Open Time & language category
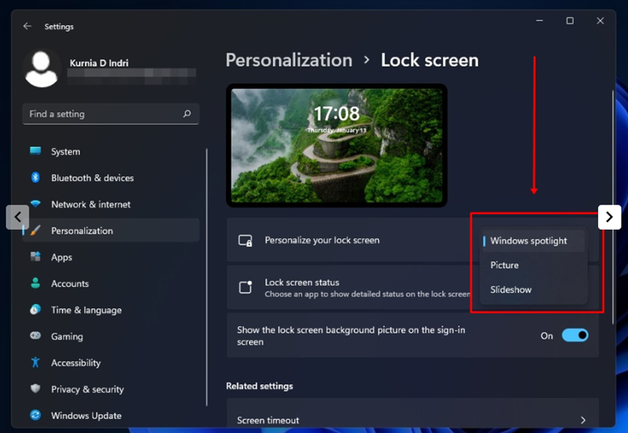The width and height of the screenshot is (628, 433). tap(111, 310)
